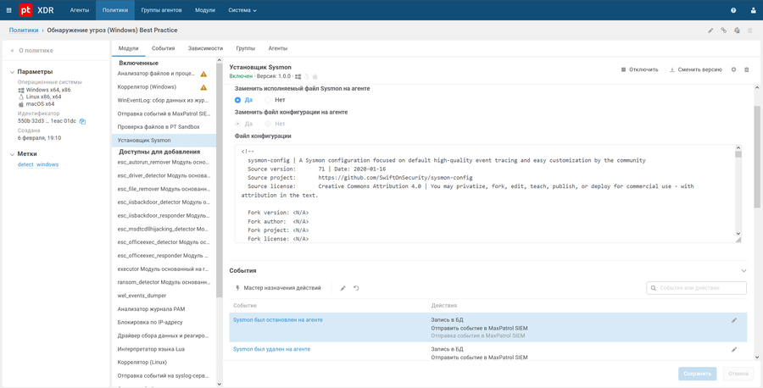Click the reset events undo icon
Image resolution: width=763 pixels, height=388 pixels.
click(356, 288)
